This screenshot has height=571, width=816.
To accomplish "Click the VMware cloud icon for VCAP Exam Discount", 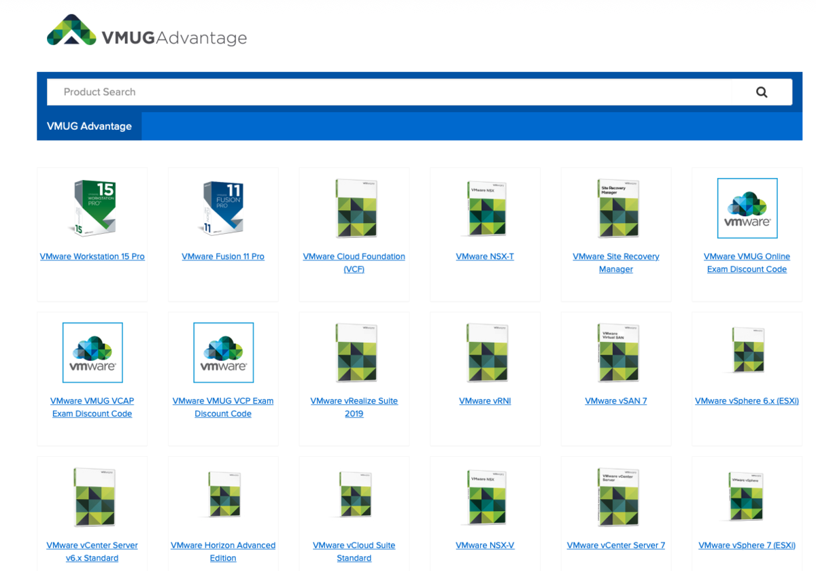I will tap(92, 352).
